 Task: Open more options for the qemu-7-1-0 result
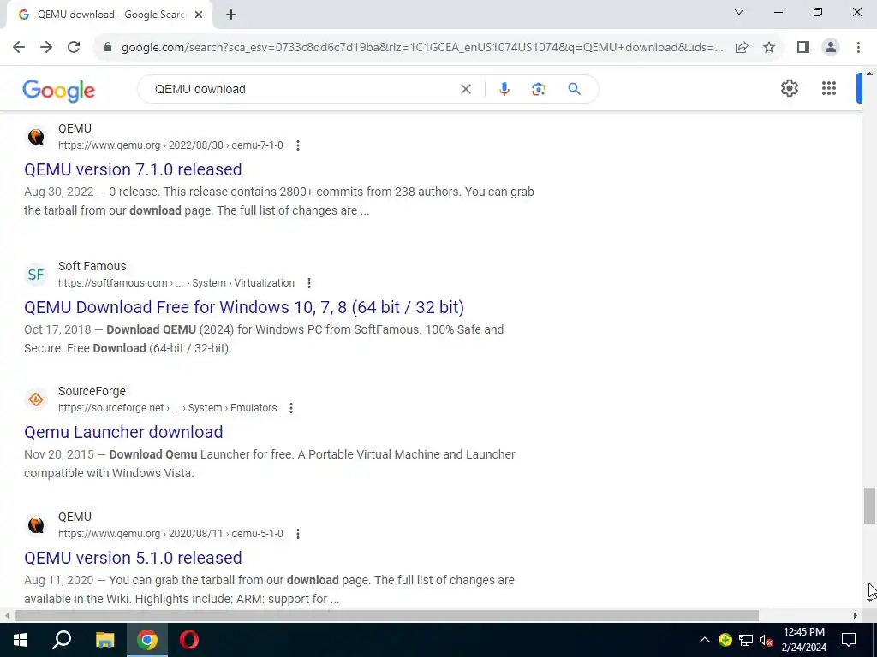pyautogui.click(x=297, y=145)
